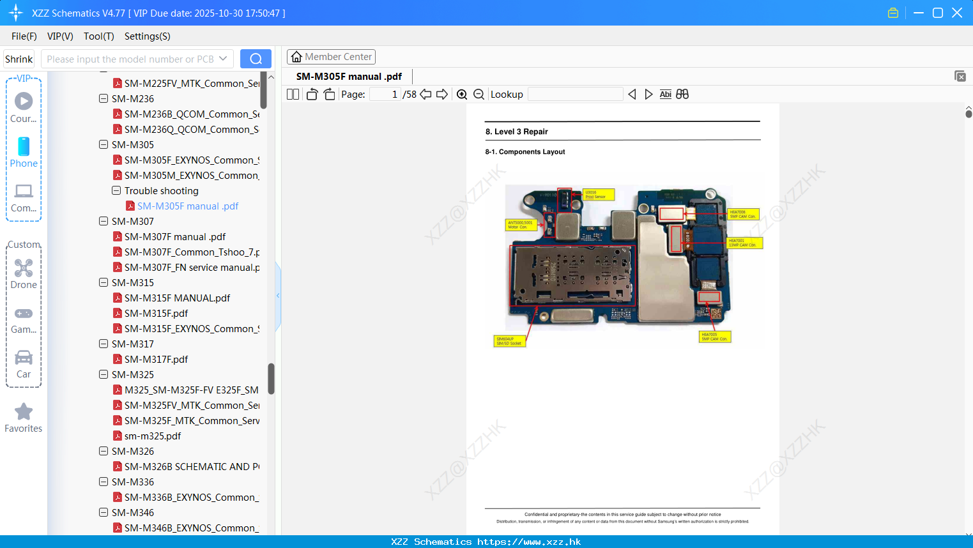This screenshot has height=548, width=973.
Task: Open SM-M307F_FN service manual file
Action: 186,267
